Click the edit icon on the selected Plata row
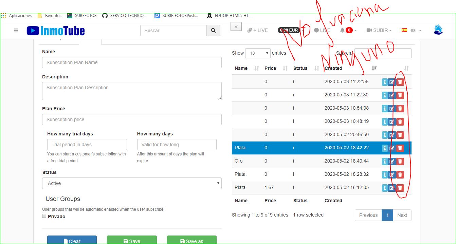Image resolution: width=456 pixels, height=244 pixels. point(392,148)
